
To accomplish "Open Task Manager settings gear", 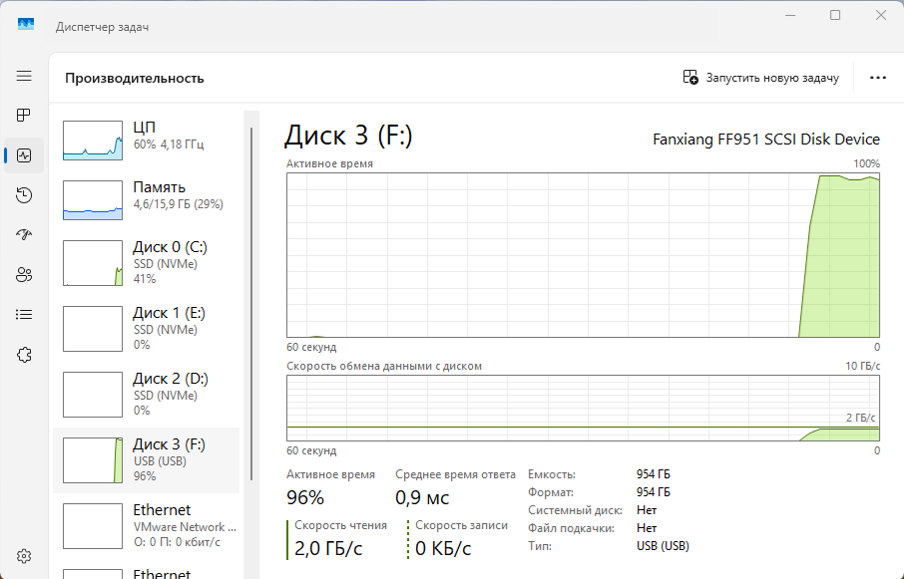I will (x=24, y=555).
